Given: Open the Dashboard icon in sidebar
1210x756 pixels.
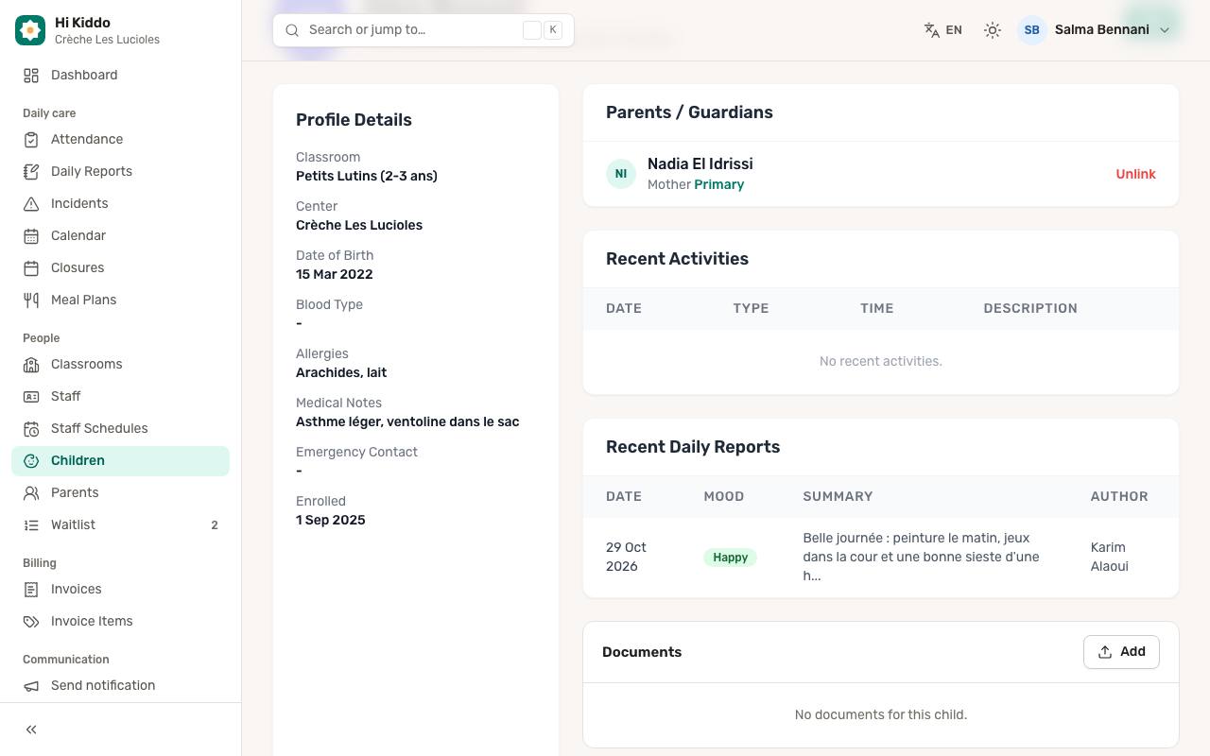Looking at the screenshot, I should (x=31, y=75).
